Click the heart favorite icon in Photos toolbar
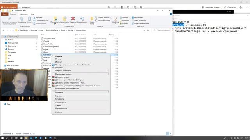This screenshot has width=250, height=140. [128, 7]
